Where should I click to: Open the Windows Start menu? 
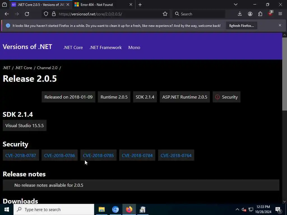pyautogui.click(x=7, y=209)
